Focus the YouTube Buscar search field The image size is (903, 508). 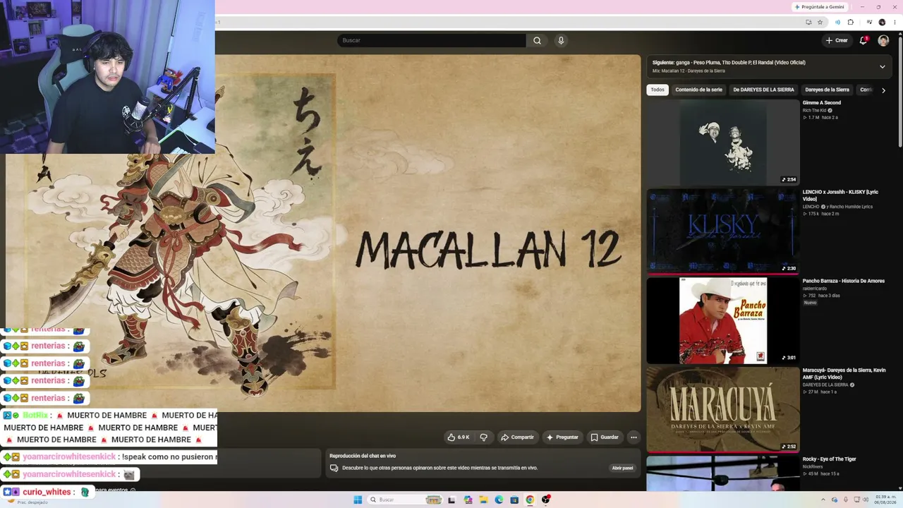click(432, 40)
